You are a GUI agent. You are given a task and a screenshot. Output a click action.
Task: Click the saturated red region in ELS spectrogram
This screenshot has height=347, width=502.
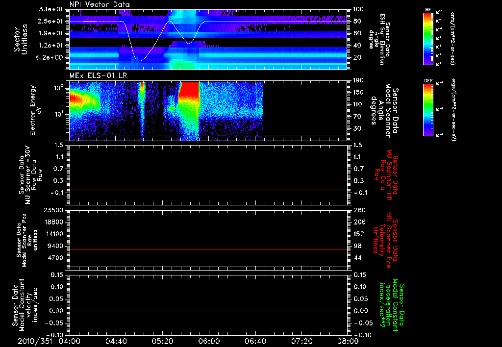pyautogui.click(x=189, y=90)
